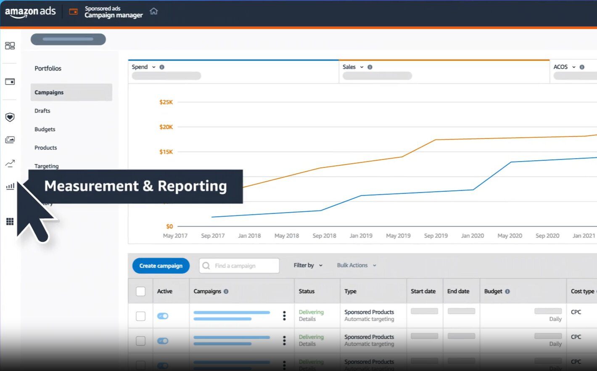Click the info icon next to Budget column
The width and height of the screenshot is (597, 371).
pos(508,291)
